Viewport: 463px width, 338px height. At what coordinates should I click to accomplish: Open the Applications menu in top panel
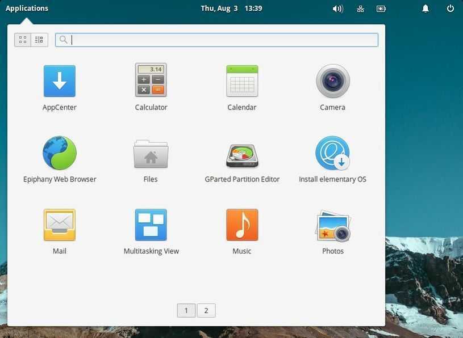[27, 9]
